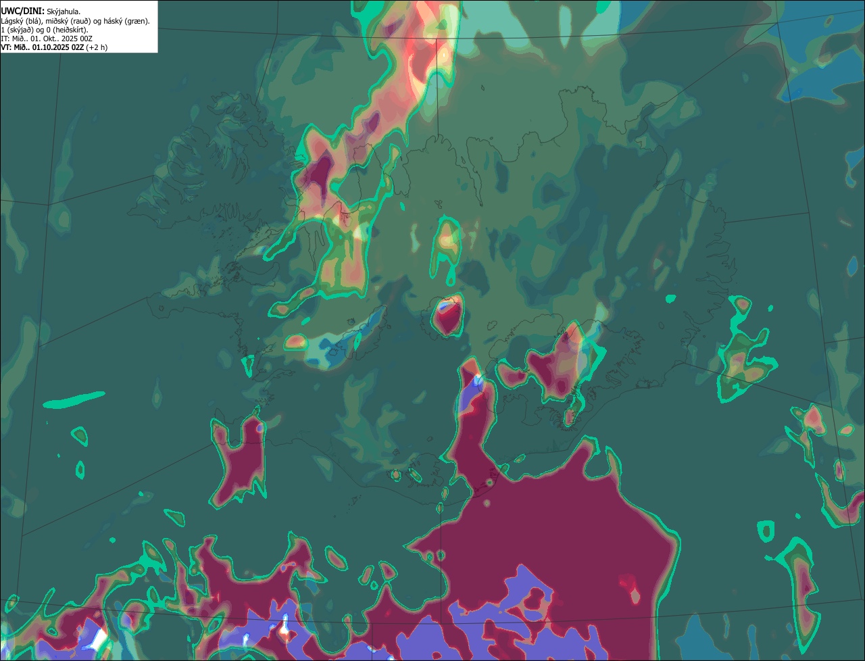
Task: Click the '1 (skýjað) og 0 (heiðskírt).' line
Action: 45,30
